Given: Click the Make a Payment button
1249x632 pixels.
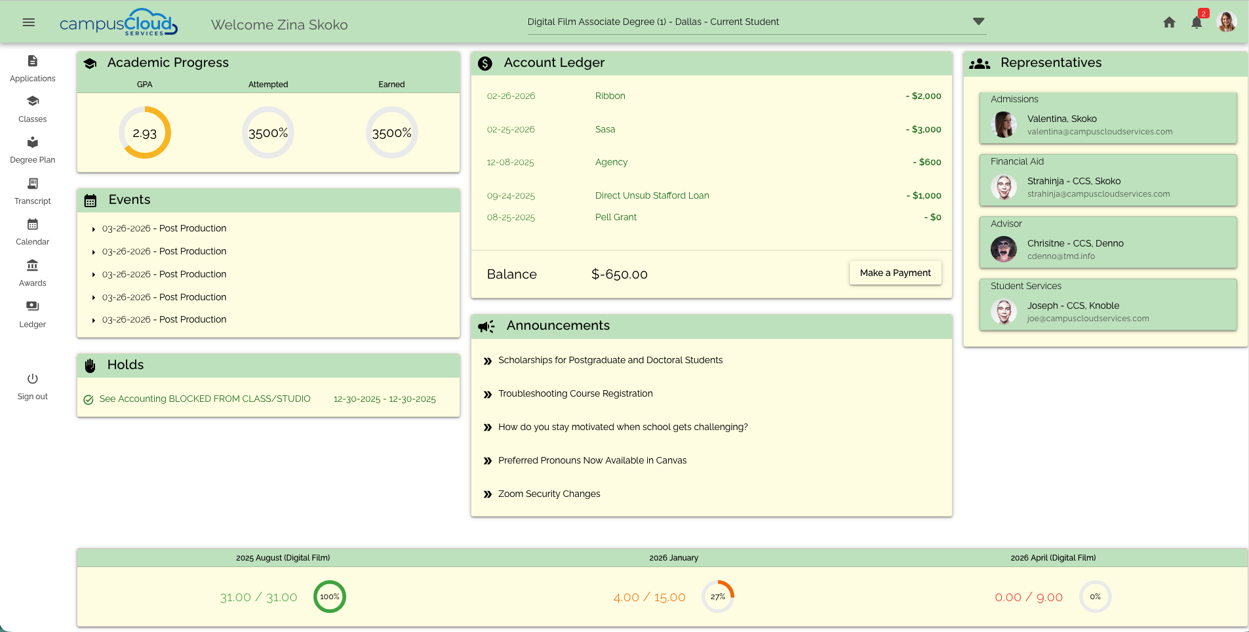Looking at the screenshot, I should pyautogui.click(x=895, y=273).
